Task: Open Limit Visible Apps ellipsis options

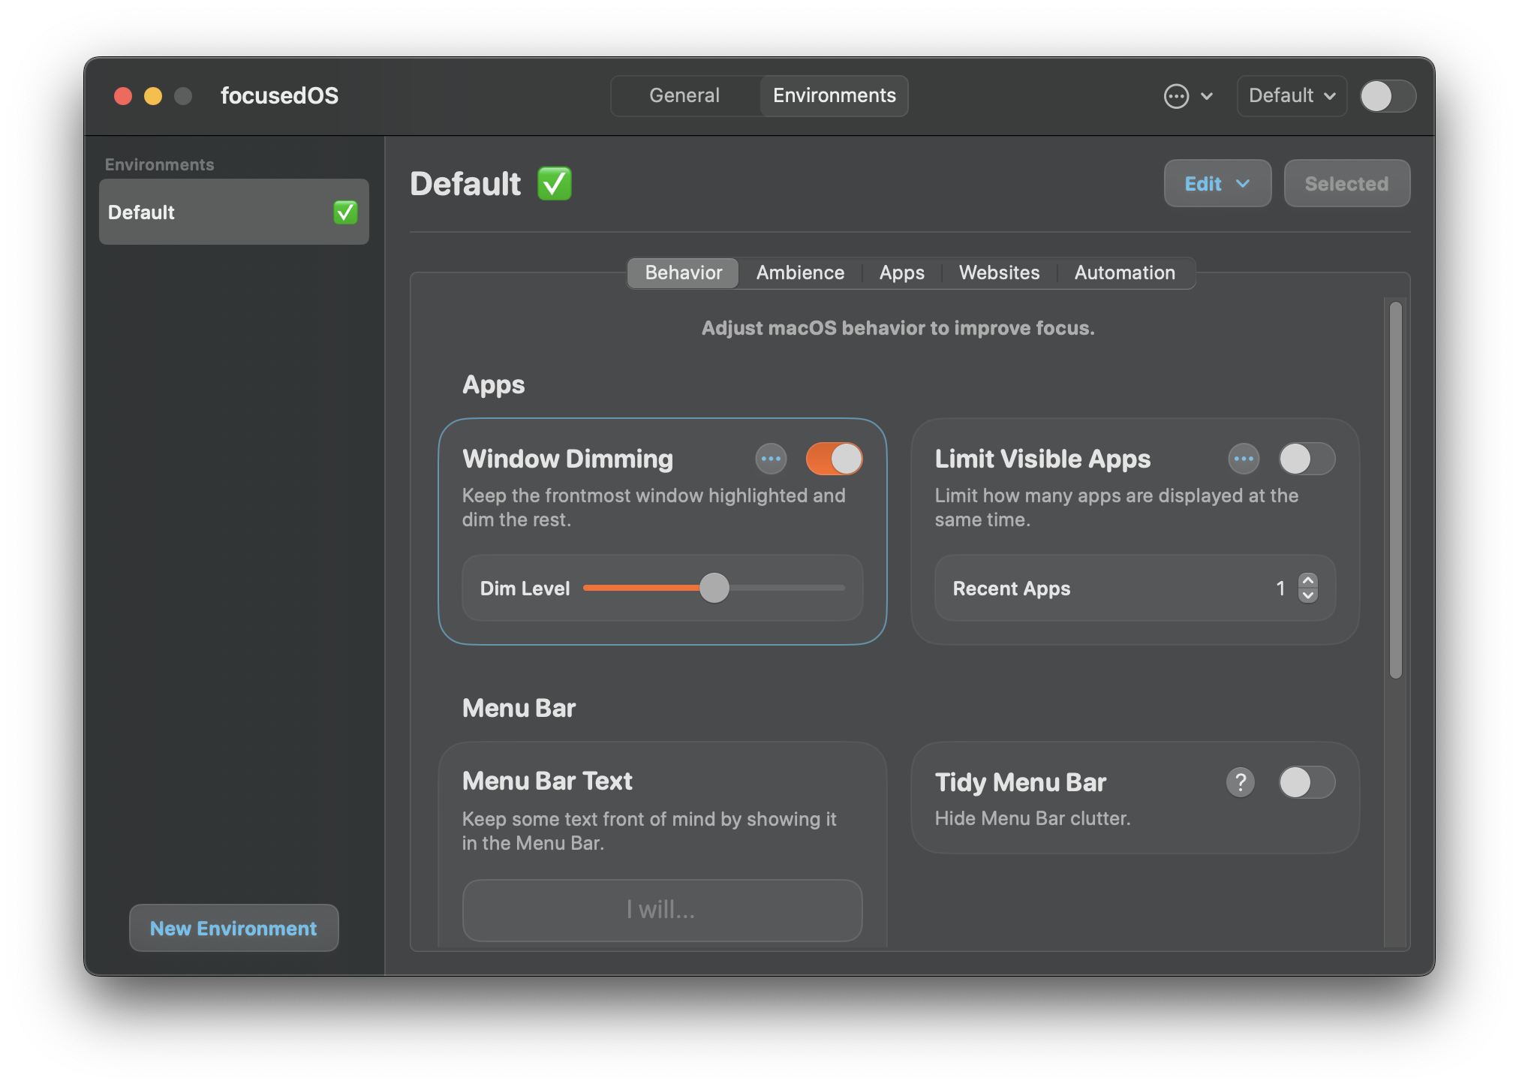Action: tap(1244, 459)
